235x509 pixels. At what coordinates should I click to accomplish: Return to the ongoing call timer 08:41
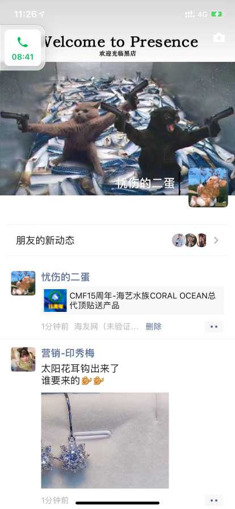[23, 48]
